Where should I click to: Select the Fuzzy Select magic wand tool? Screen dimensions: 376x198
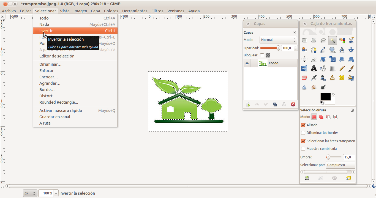pyautogui.click(x=333, y=40)
